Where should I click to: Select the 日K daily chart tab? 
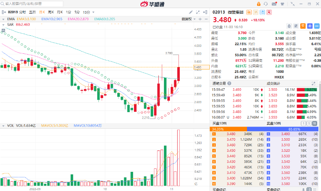[x=42, y=12]
